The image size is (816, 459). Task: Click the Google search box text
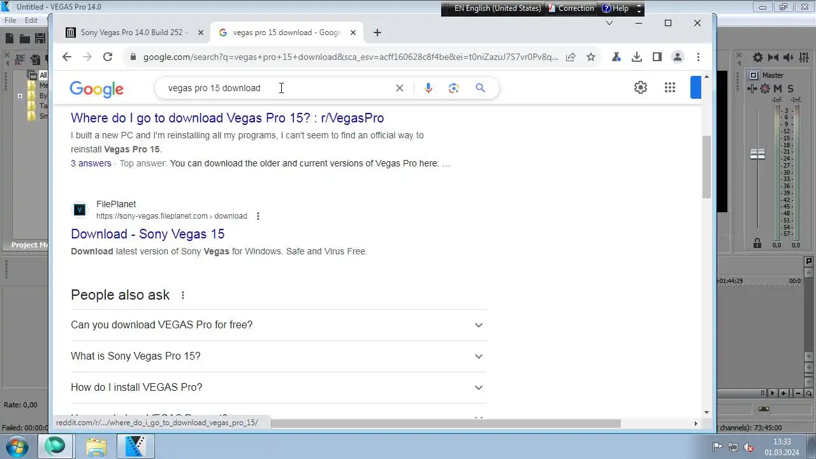214,88
